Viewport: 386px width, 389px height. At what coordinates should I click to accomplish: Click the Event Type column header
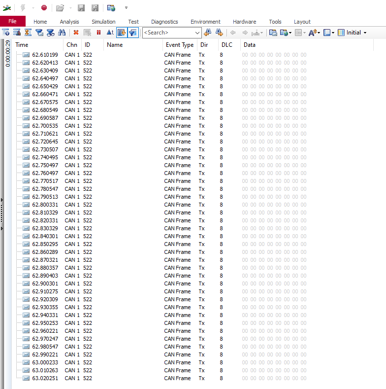click(x=180, y=45)
